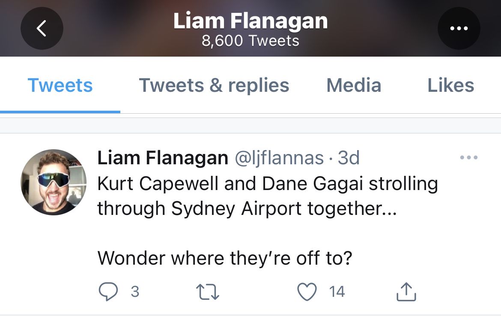501x317 pixels.
Task: Go back using the header arrow
Action: coord(42,28)
